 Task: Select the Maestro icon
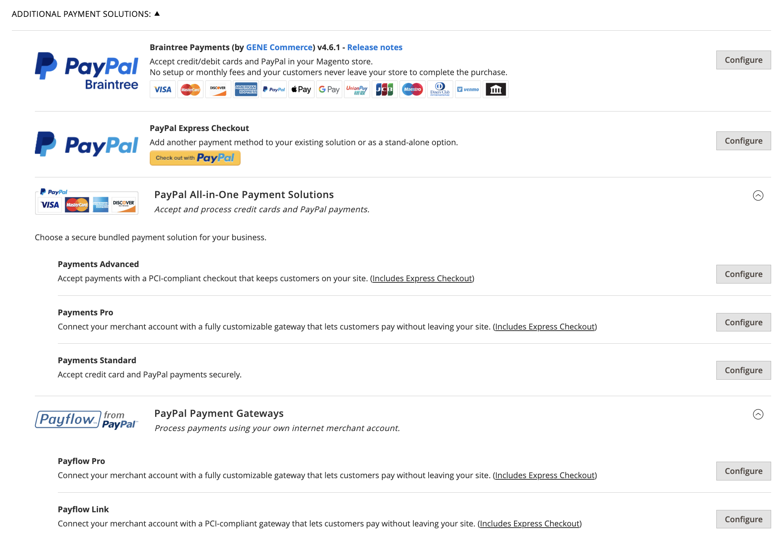[x=412, y=89]
